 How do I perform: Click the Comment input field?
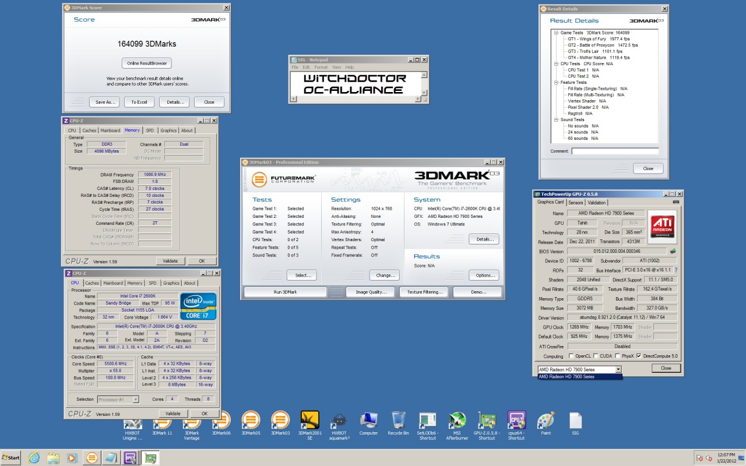(x=614, y=151)
